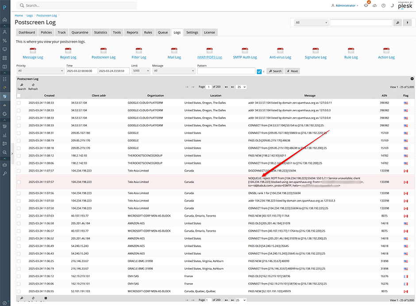Collapse the Postscreen Log panel
416x306 pixels.
click(412, 79)
